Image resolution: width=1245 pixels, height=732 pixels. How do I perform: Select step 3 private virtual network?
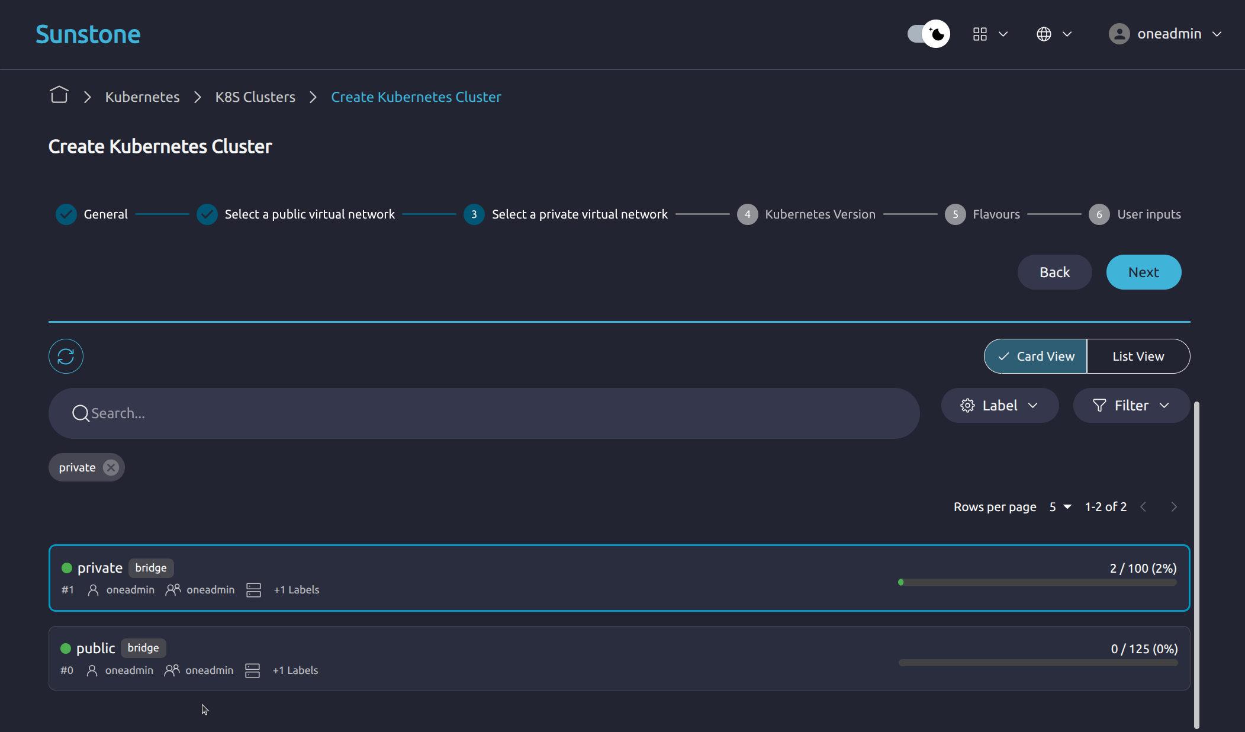[x=565, y=214]
